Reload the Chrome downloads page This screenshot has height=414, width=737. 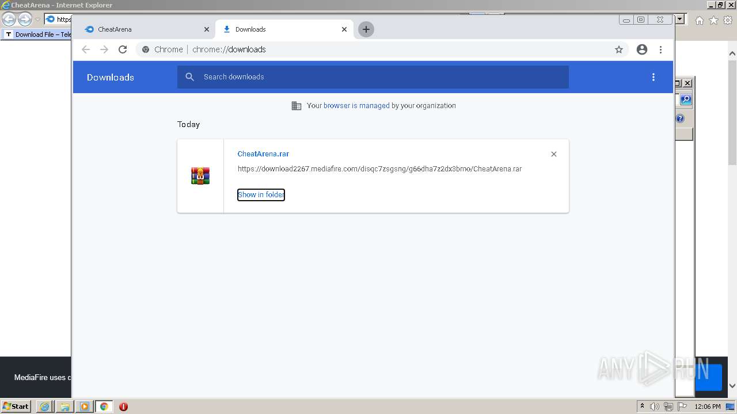(x=123, y=49)
